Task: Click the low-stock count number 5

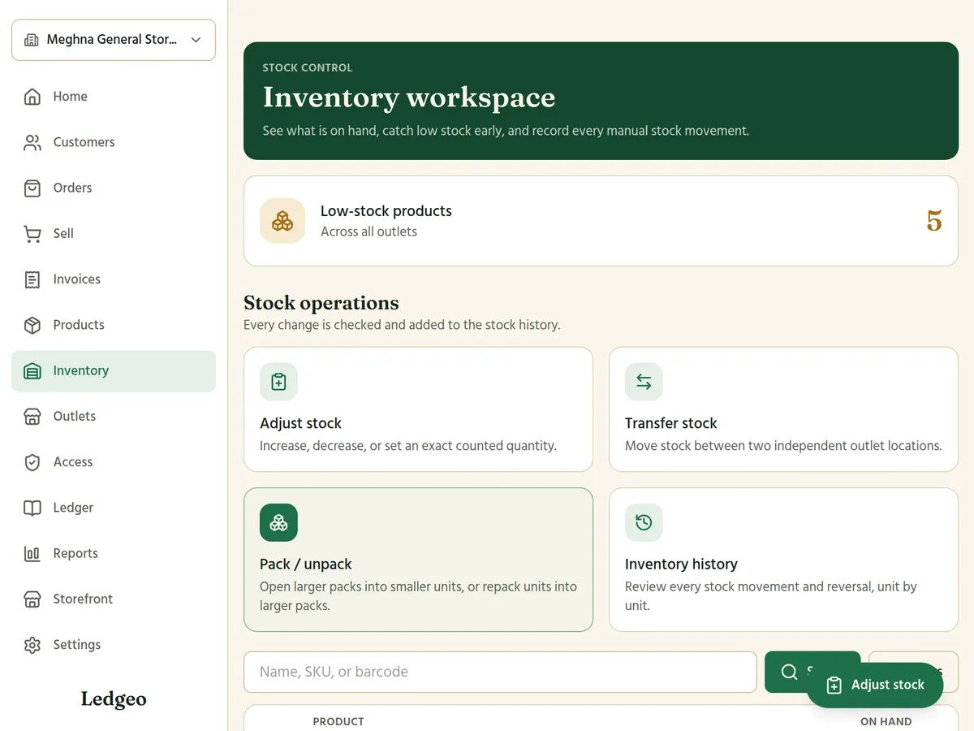Action: coord(934,221)
